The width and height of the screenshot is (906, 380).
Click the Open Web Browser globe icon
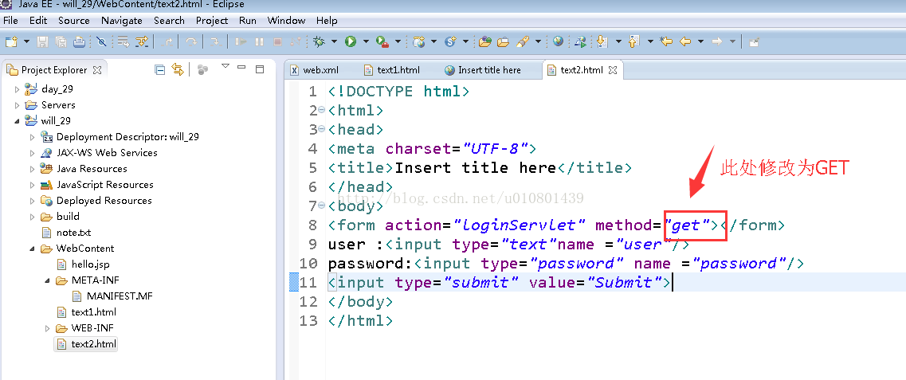(x=558, y=41)
